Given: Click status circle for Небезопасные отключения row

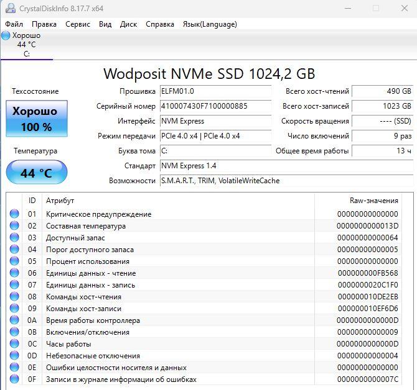Looking at the screenshot, I should click(14, 356).
